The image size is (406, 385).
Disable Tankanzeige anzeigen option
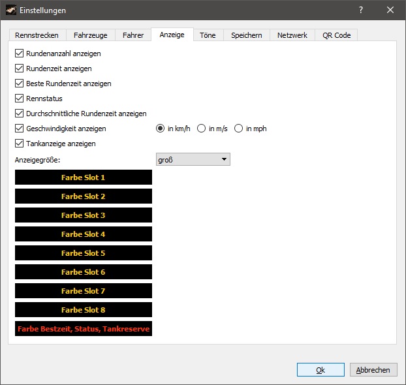19,144
